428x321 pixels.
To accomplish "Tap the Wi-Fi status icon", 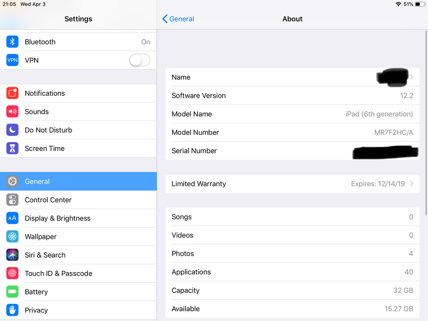I will click(x=398, y=4).
